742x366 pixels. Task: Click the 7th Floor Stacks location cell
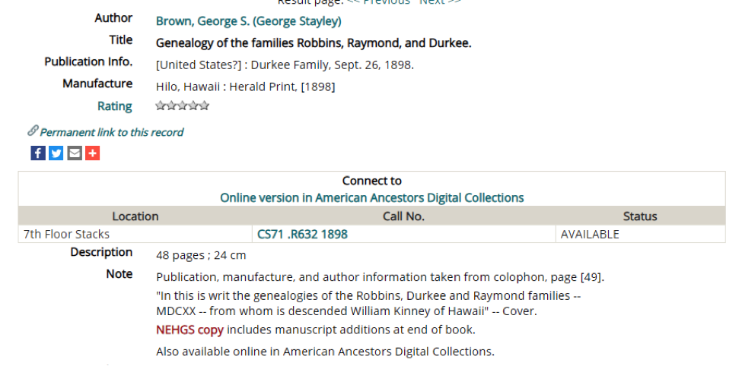coord(135,234)
